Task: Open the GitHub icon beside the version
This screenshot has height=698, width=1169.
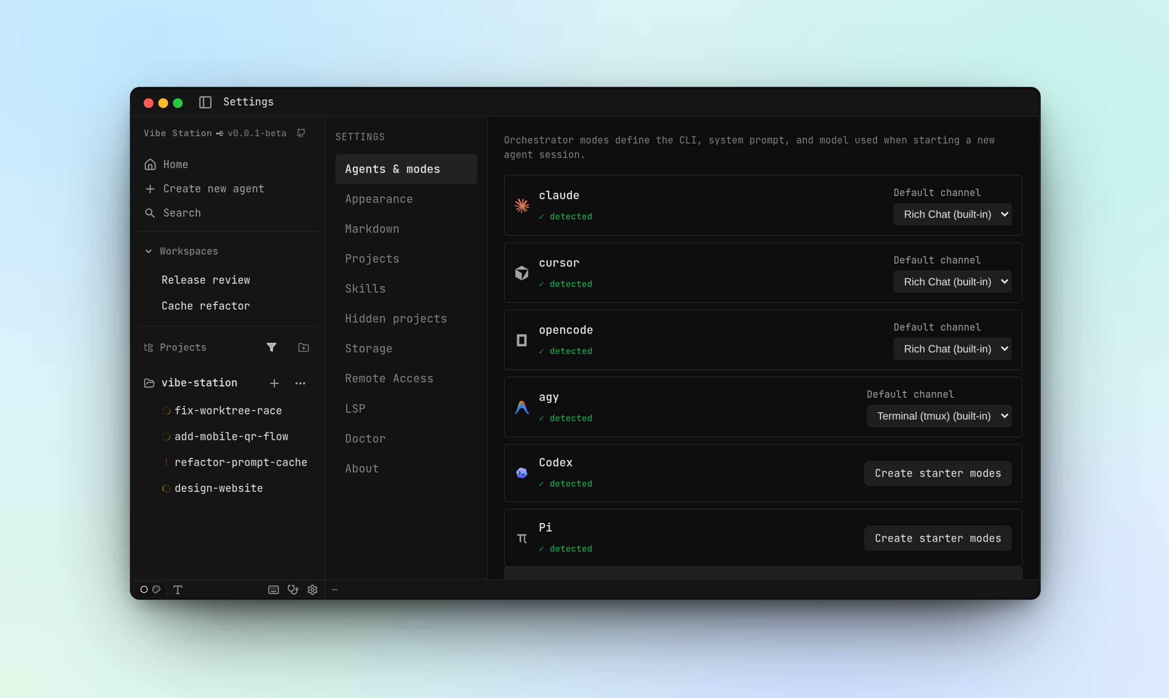Action: (x=301, y=133)
